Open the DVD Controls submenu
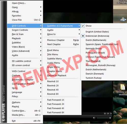The width and height of the screenshot is (127, 124). coord(25,26)
